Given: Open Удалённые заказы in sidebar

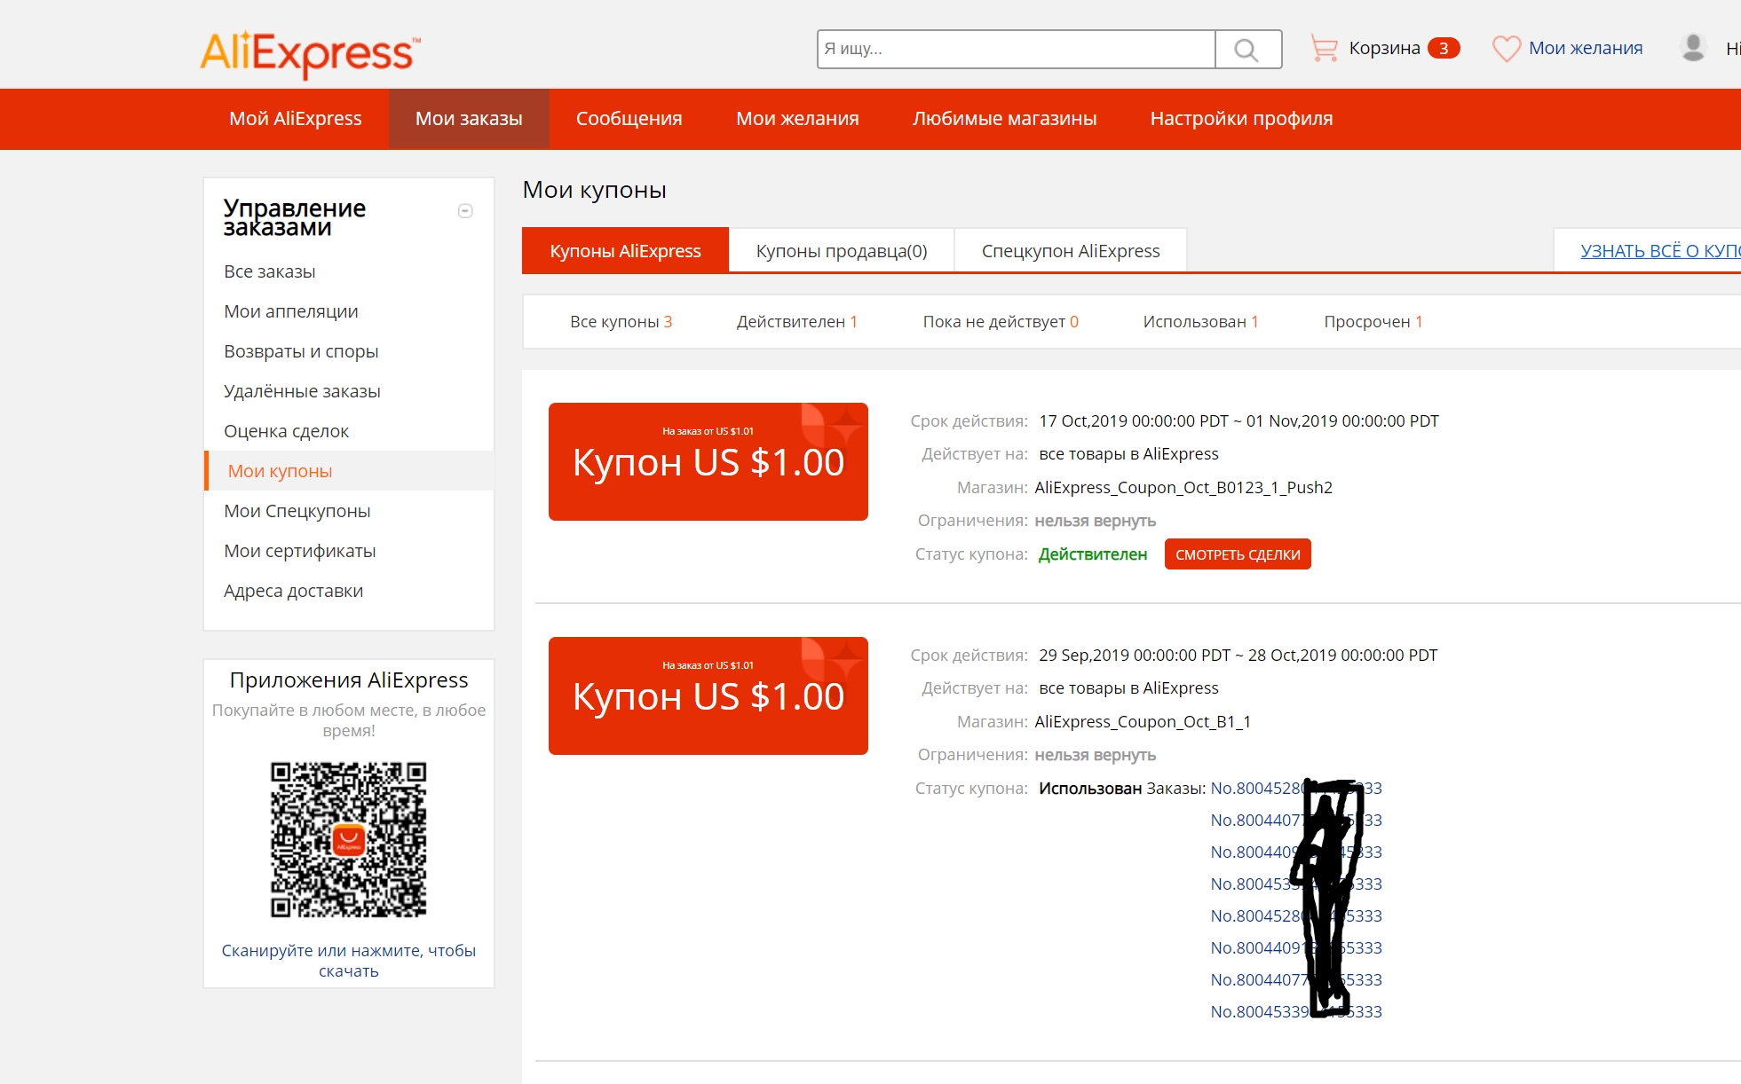Looking at the screenshot, I should [302, 391].
